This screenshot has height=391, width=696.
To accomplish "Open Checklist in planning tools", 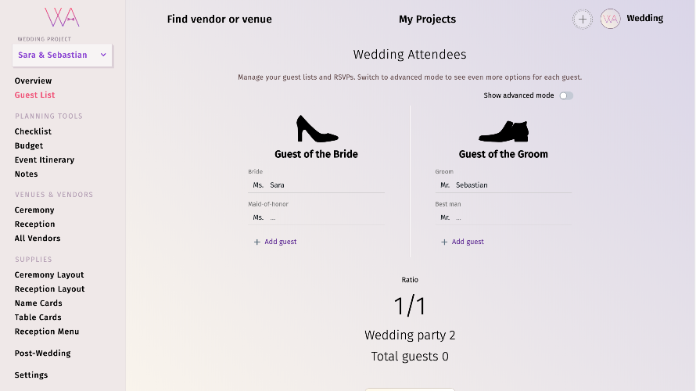I will click(33, 131).
